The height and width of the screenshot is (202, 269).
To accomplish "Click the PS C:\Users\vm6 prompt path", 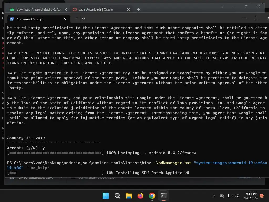I will pyautogui.click(x=79, y=163).
